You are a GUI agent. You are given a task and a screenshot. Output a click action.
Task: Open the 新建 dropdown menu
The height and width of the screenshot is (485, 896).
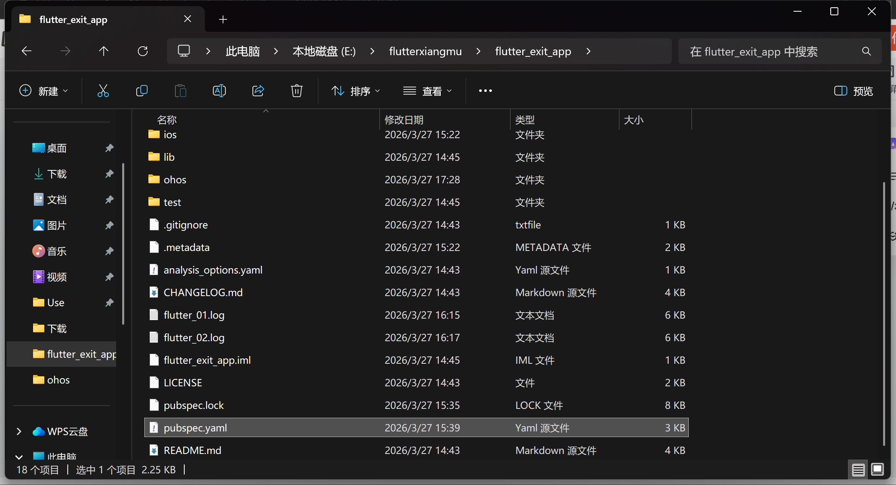44,91
